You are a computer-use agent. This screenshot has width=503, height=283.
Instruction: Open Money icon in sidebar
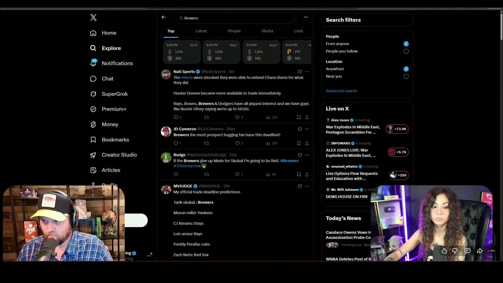[93, 124]
